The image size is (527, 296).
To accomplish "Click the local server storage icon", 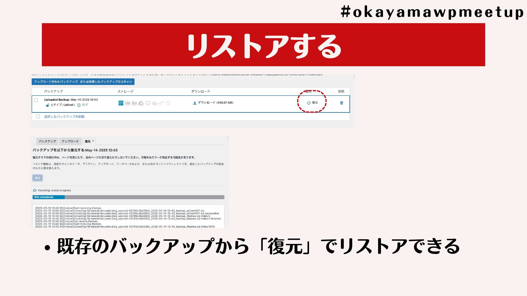I will 121,103.
